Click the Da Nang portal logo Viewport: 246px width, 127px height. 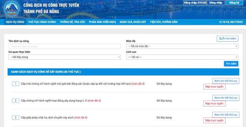click(12, 8)
